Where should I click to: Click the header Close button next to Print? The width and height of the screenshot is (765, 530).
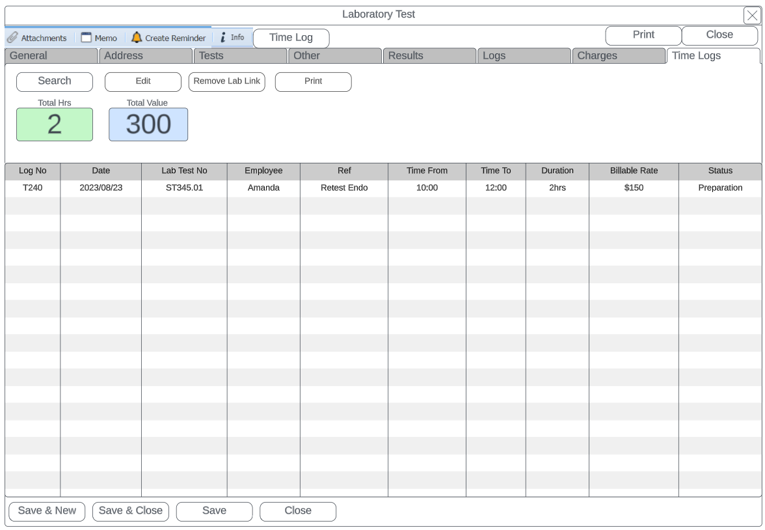click(x=719, y=35)
